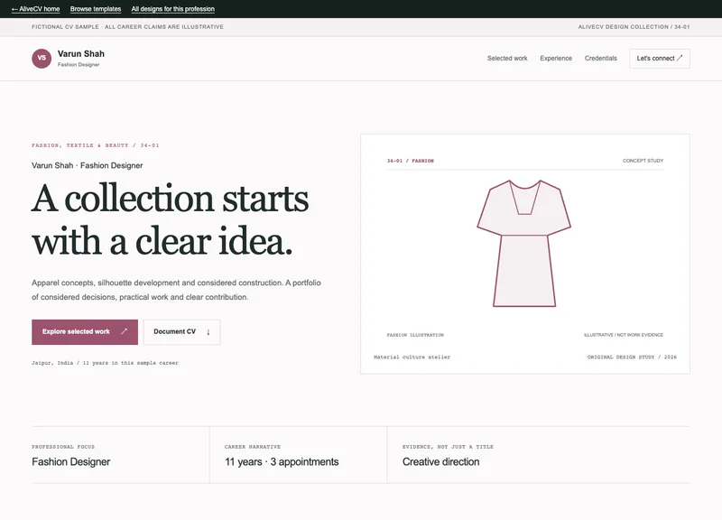Image resolution: width=722 pixels, height=520 pixels.
Task: Navigate to Selected work section
Action: [x=507, y=59]
